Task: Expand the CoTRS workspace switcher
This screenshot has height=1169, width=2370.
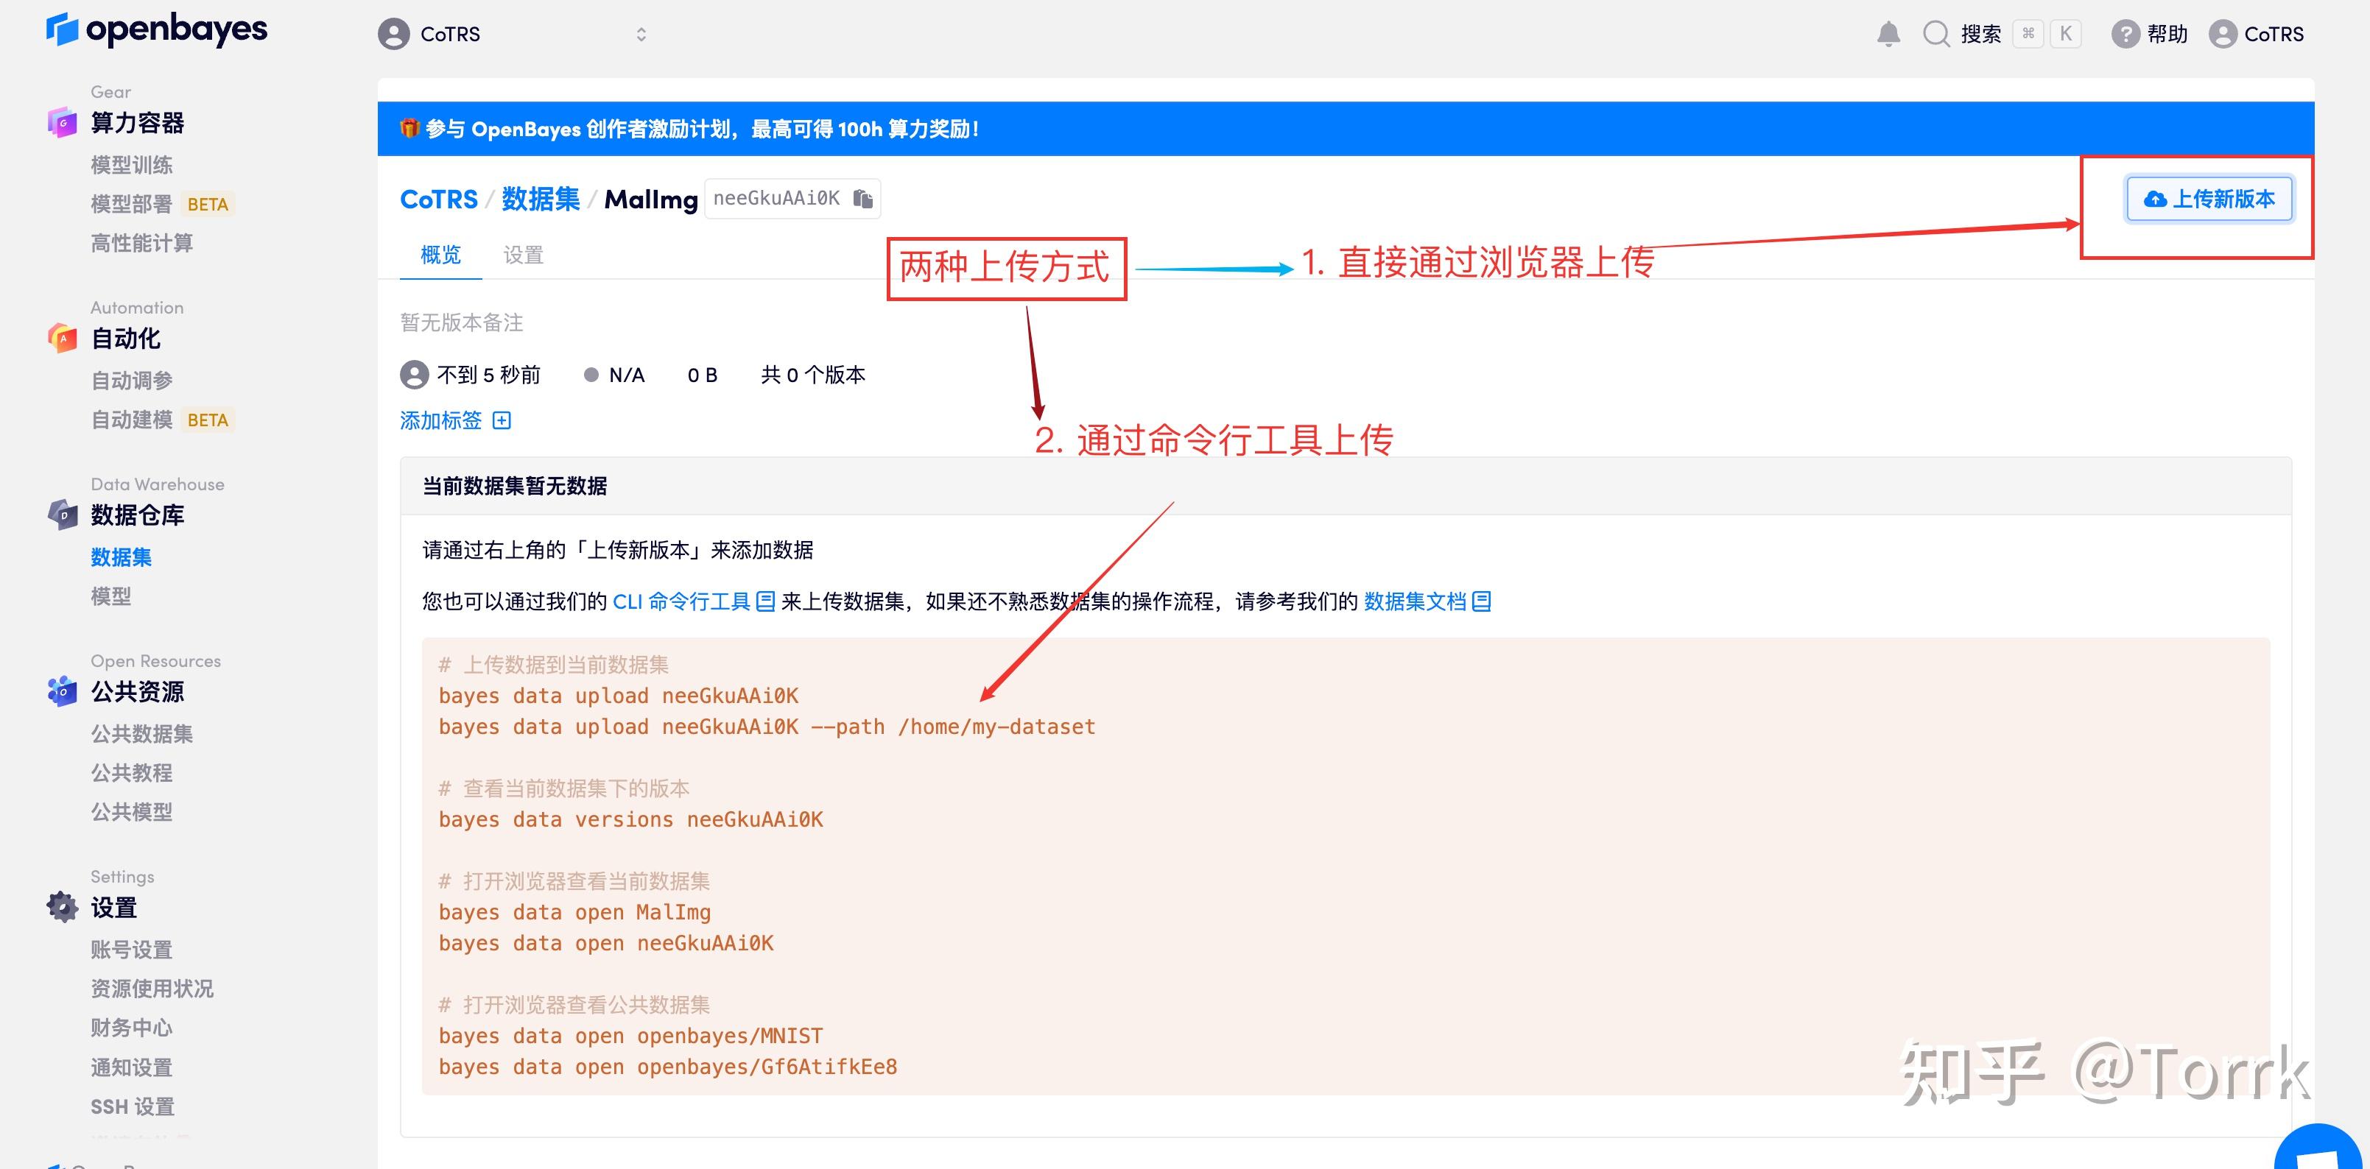Action: point(641,33)
